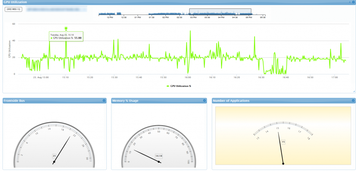Click the GRID M60-1Q button

point(14,9)
